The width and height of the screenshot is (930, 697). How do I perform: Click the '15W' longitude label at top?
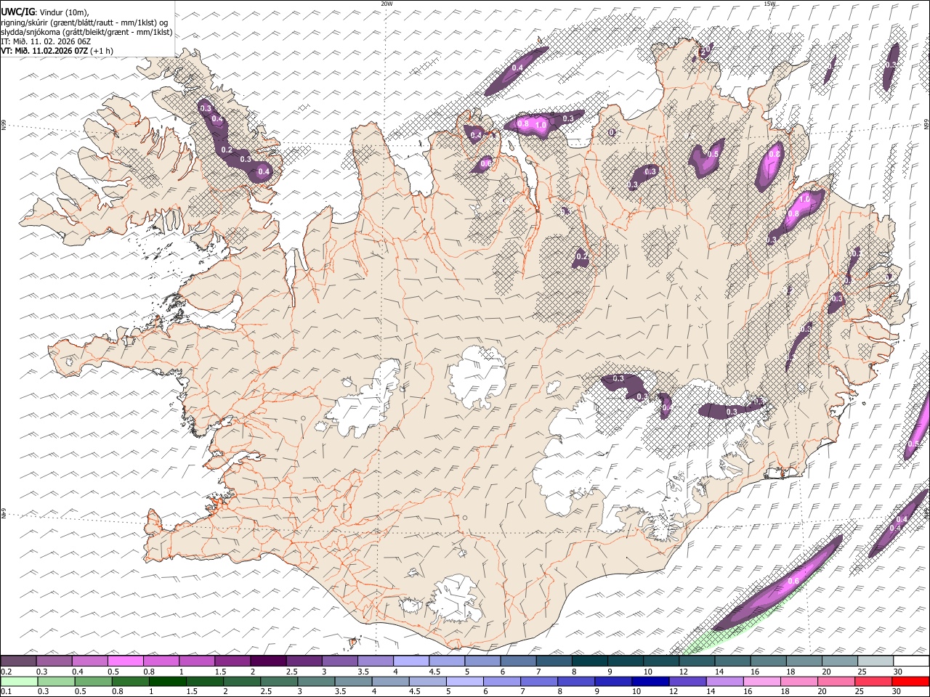point(769,4)
